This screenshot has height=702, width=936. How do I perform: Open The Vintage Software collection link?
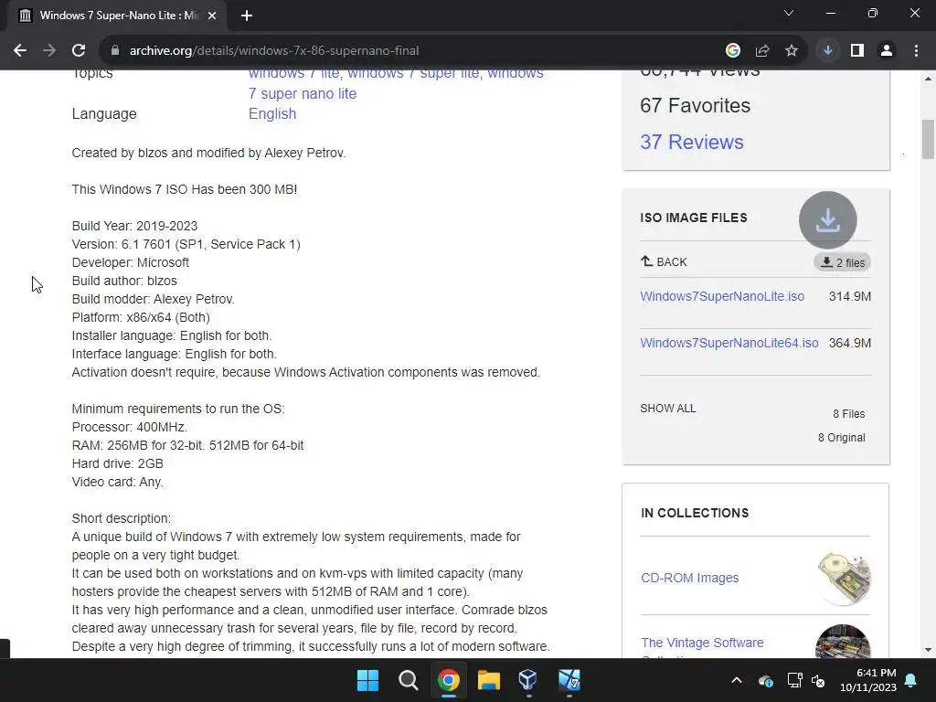point(702,643)
